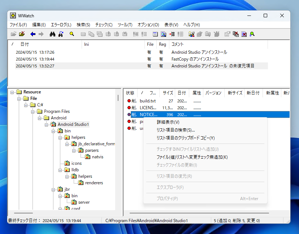Click the yellow magnifying glass icon
This screenshot has width=299, height=234.
[x=72, y=34]
